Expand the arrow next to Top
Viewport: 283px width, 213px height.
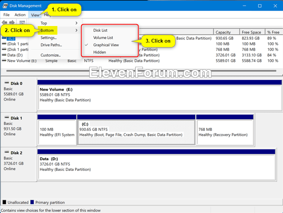tap(76, 23)
